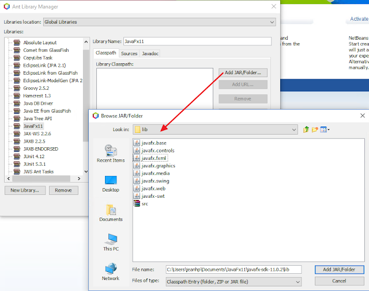Screen dimensions: 369x291
Task: Confirm Add JAR/Folder in browse dialog
Action: pyautogui.click(x=339, y=269)
